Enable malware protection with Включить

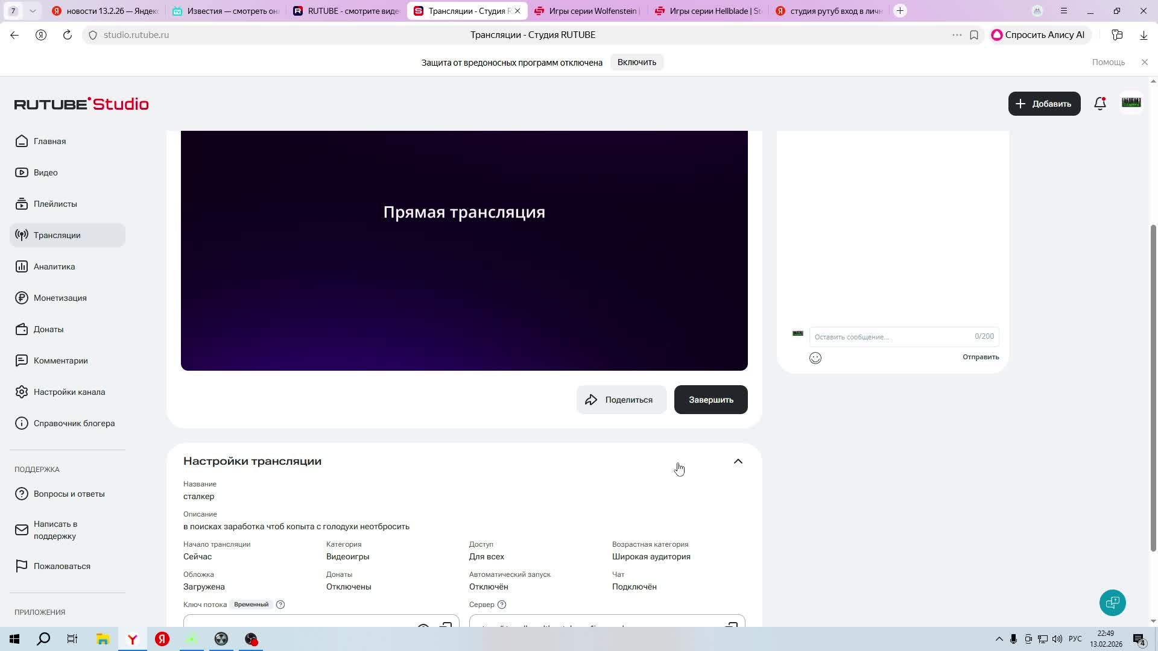click(x=636, y=62)
